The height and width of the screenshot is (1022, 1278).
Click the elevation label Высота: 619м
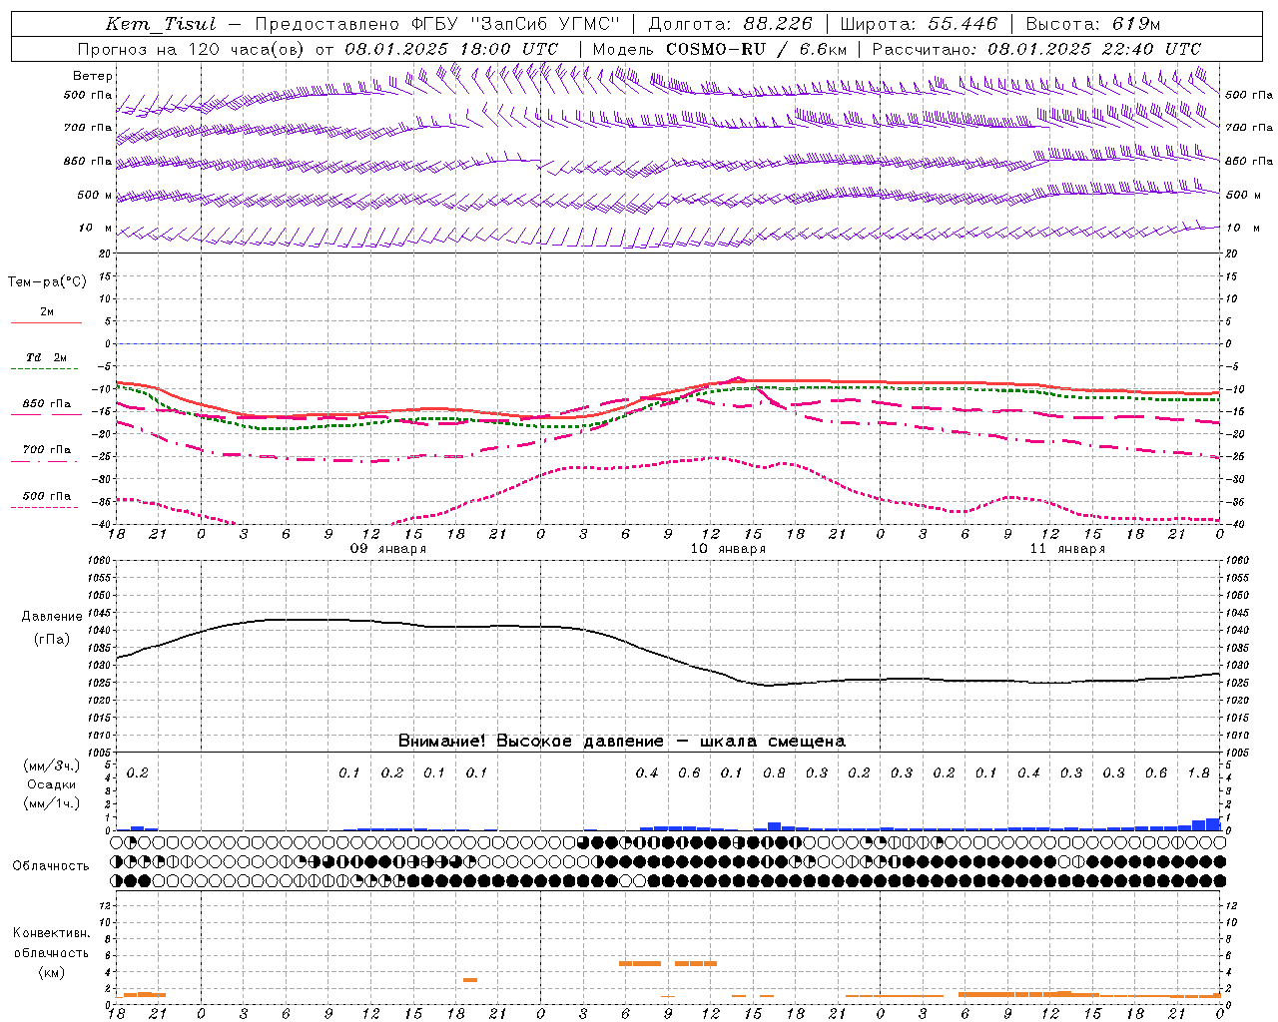[1093, 23]
